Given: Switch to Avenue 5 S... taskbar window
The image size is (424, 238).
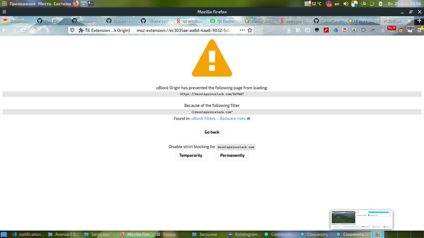Looking at the screenshot, I should pyautogui.click(x=64, y=234).
